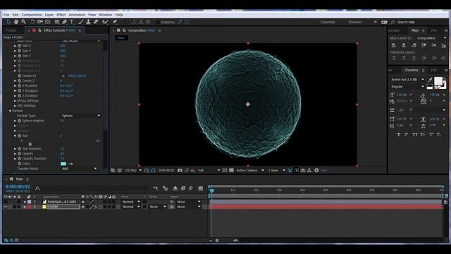Select the Unified Camera tool
This screenshot has height=254, width=451.
[x=40, y=22]
